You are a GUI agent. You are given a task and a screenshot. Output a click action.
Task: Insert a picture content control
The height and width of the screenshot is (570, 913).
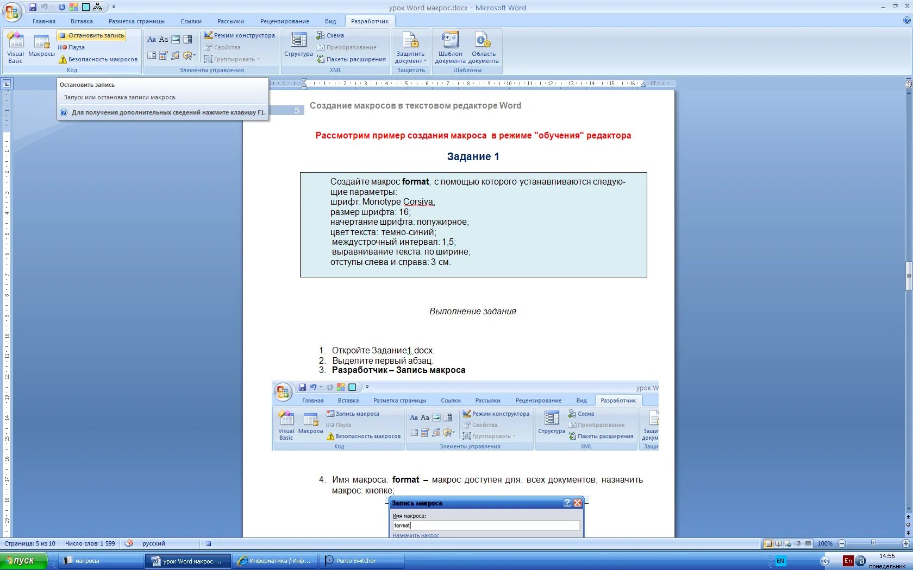coord(176,39)
